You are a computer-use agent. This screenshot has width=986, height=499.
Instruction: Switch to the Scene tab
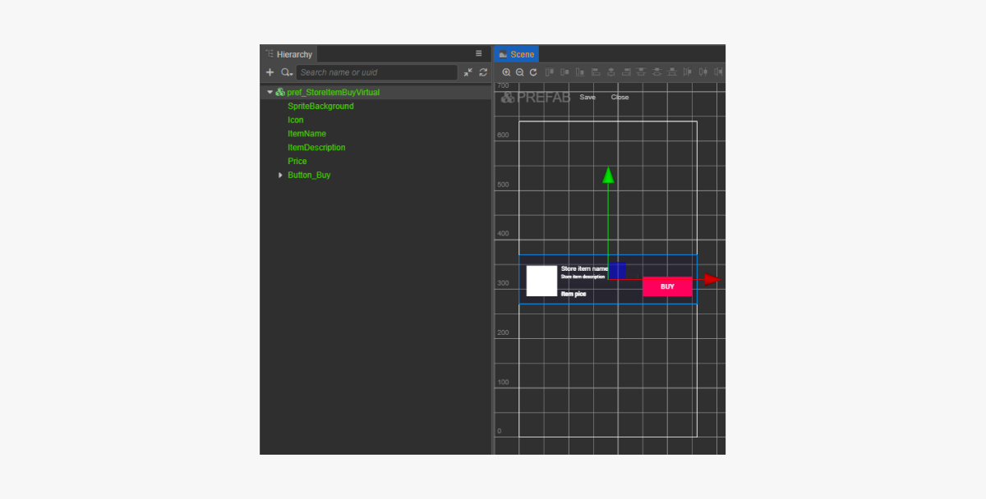click(x=516, y=54)
